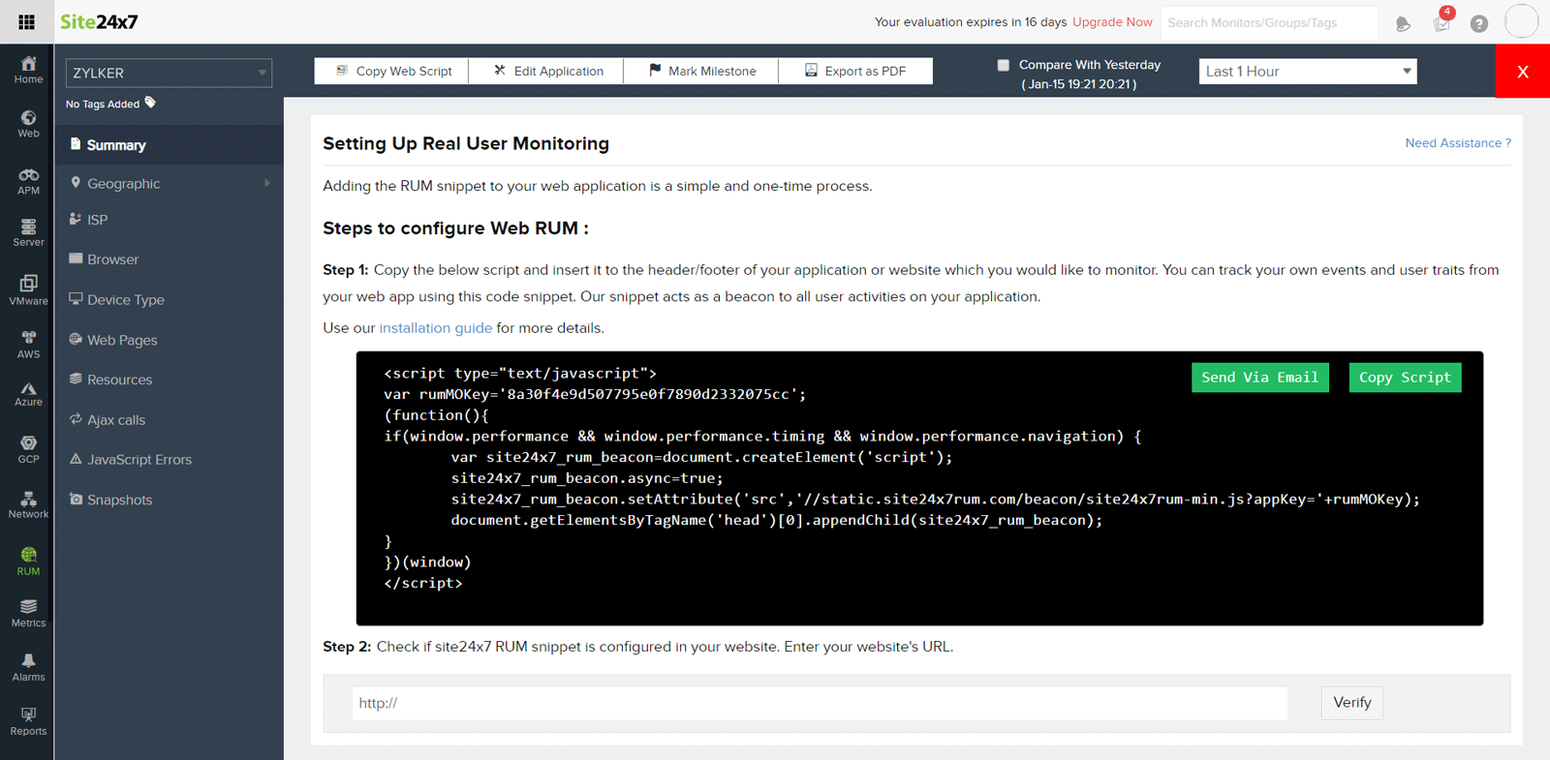
Task: Open the help question mark icon
Action: pos(1478,23)
